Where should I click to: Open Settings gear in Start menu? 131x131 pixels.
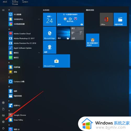point(3,122)
